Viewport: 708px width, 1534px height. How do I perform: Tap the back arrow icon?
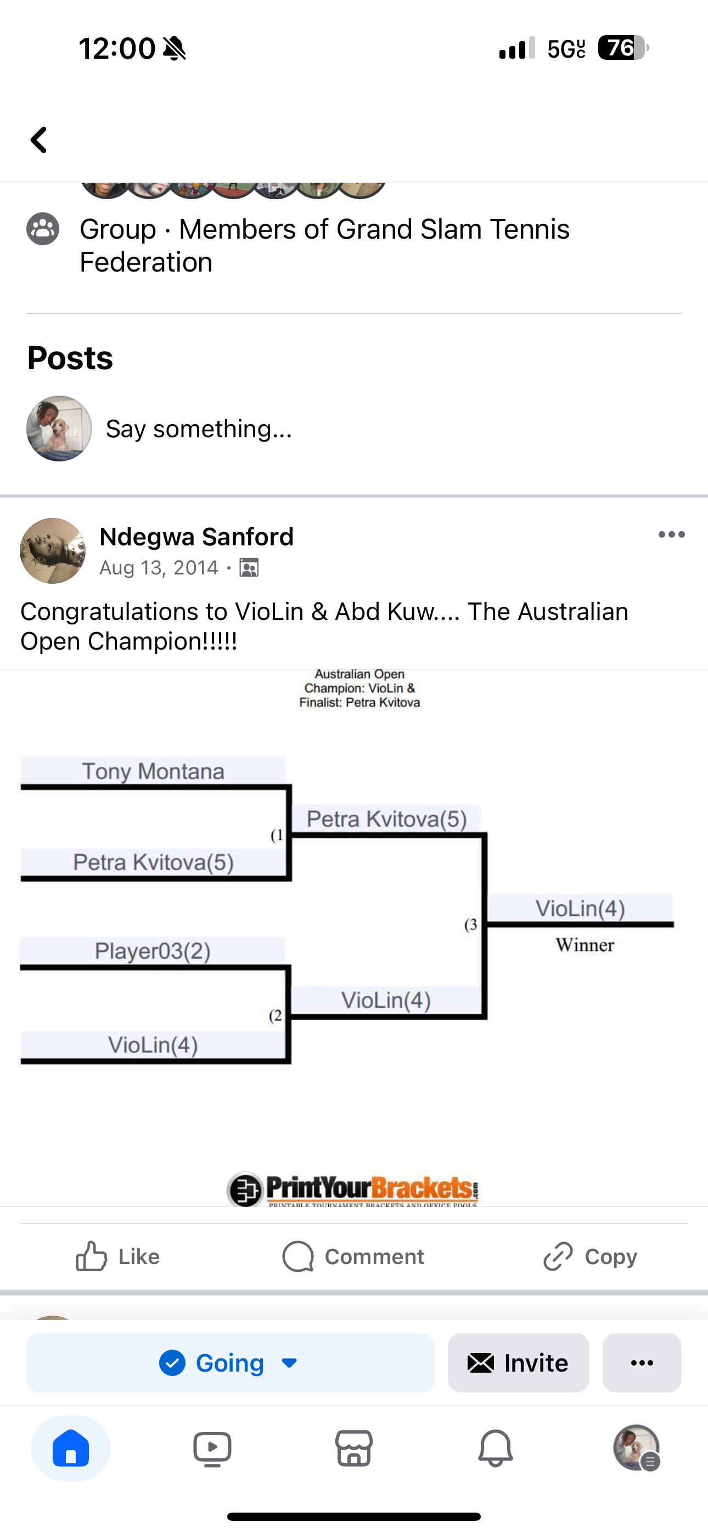click(39, 140)
